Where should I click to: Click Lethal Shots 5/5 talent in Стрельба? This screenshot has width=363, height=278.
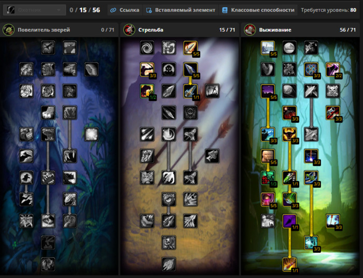190,48
